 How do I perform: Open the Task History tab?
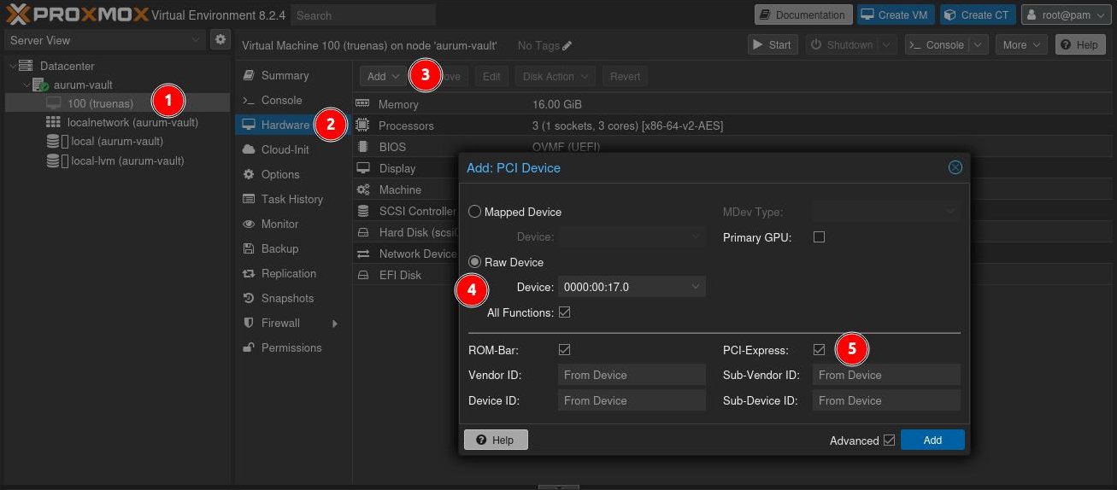pyautogui.click(x=292, y=199)
